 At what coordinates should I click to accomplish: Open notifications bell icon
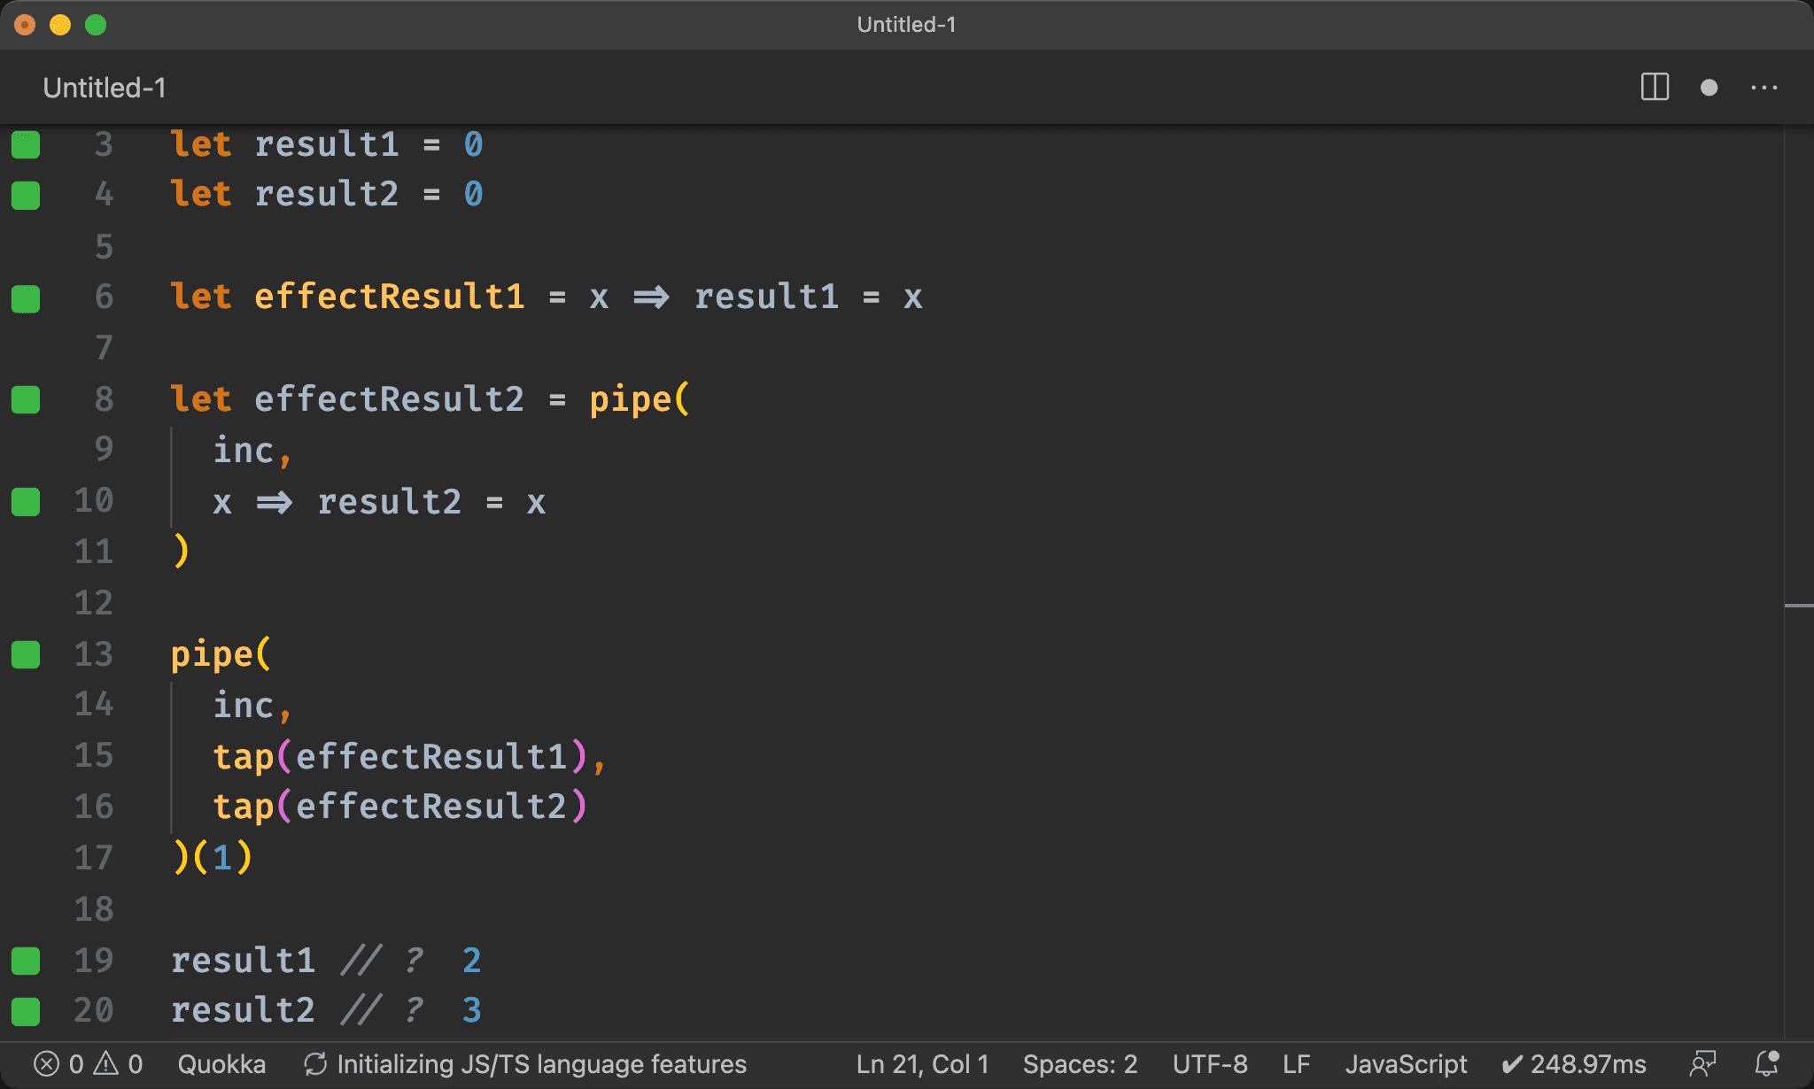pyautogui.click(x=1767, y=1063)
